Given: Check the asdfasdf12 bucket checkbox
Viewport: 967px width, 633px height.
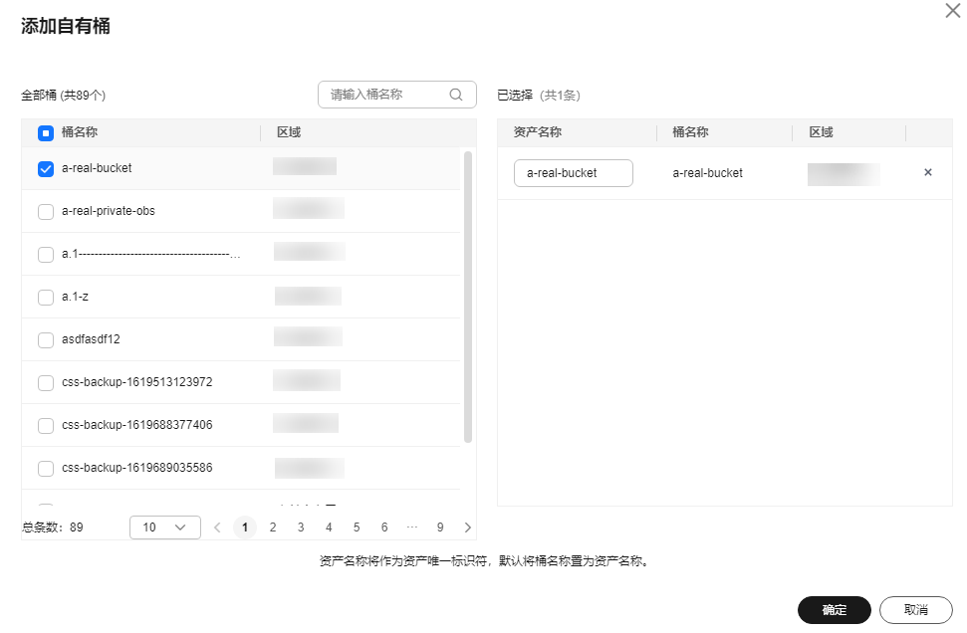Looking at the screenshot, I should coord(46,340).
